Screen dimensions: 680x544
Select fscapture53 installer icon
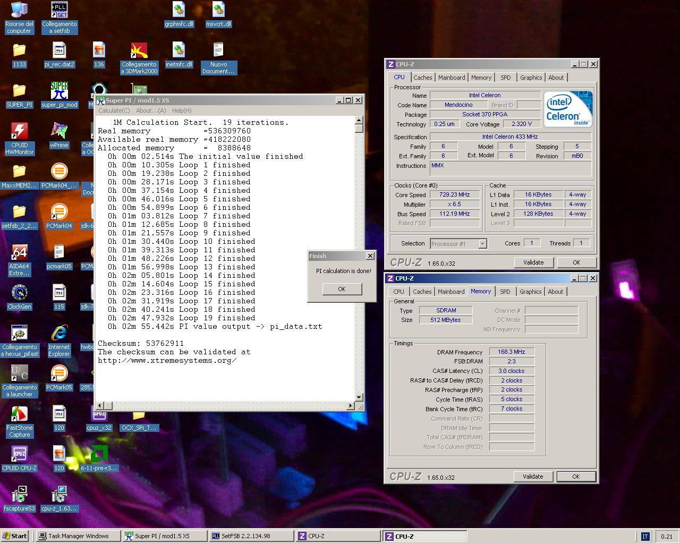(x=19, y=495)
